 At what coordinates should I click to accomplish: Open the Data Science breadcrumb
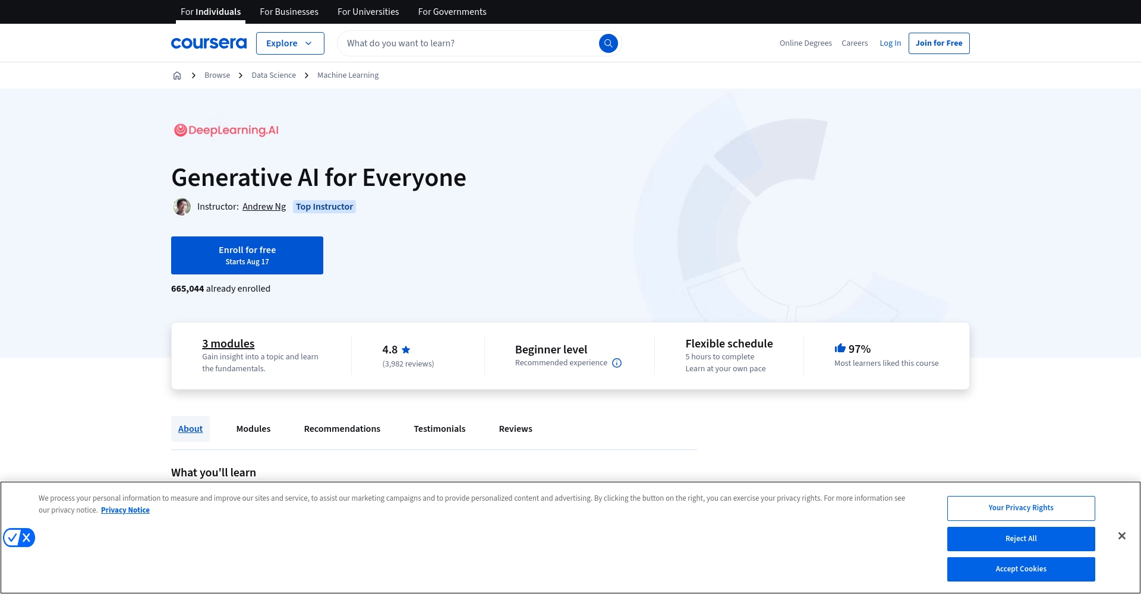(273, 75)
